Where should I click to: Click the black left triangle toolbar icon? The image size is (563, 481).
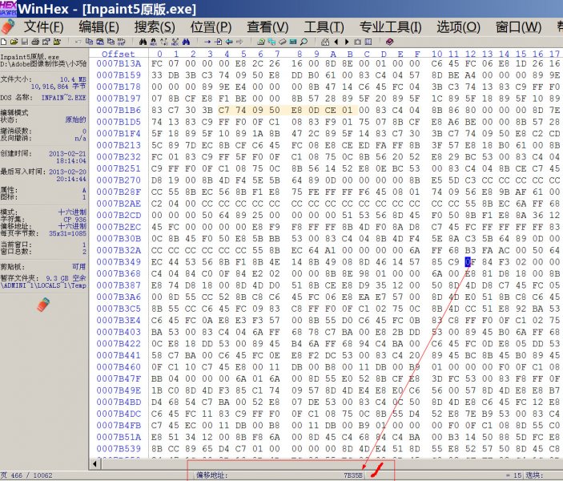pos(336,42)
